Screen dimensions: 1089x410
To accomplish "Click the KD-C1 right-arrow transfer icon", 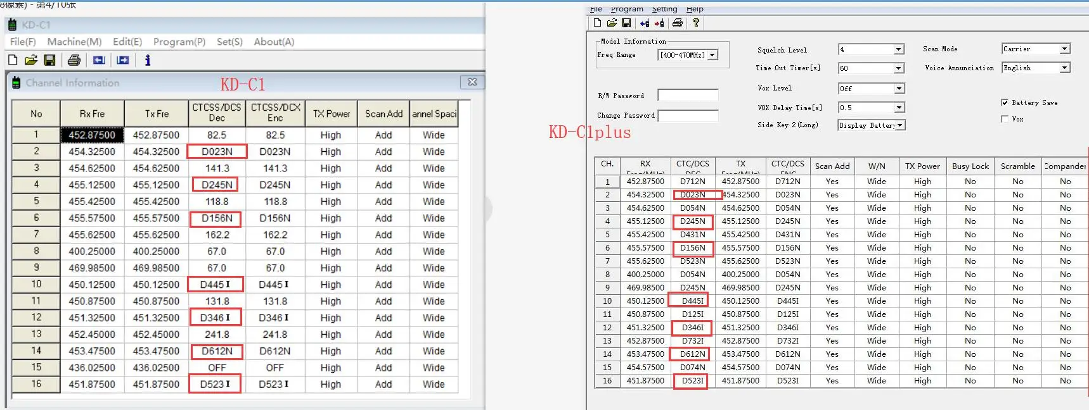I will (123, 60).
